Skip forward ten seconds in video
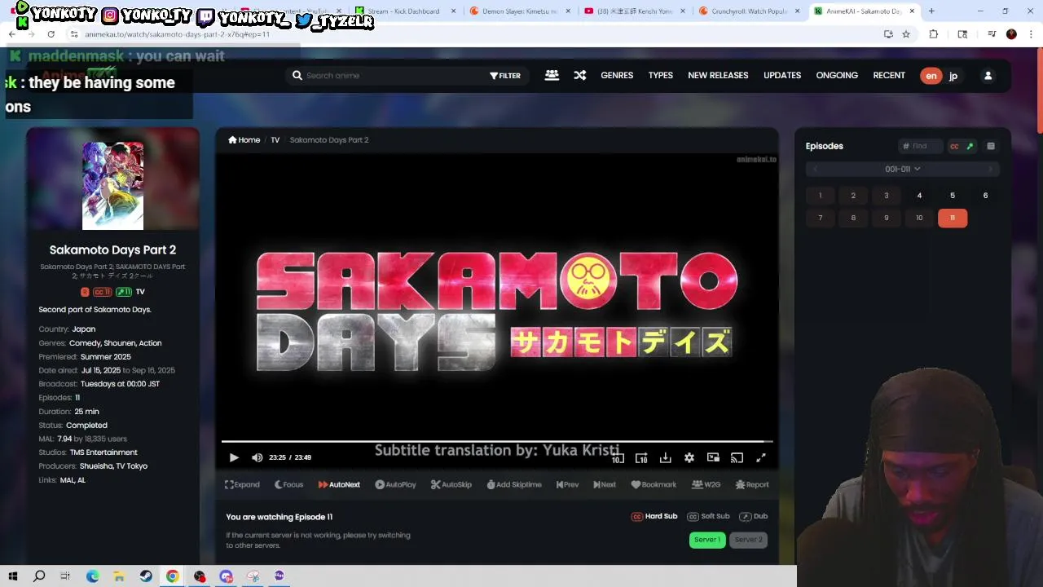 [641, 458]
